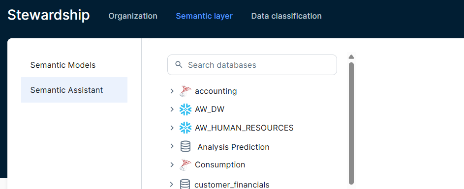Screen dimensions: 464x189
Task: Click the database icon beside customer_financials
Action: (x=185, y=184)
